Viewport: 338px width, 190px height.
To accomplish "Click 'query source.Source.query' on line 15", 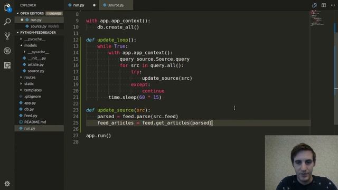I will (x=155, y=59).
